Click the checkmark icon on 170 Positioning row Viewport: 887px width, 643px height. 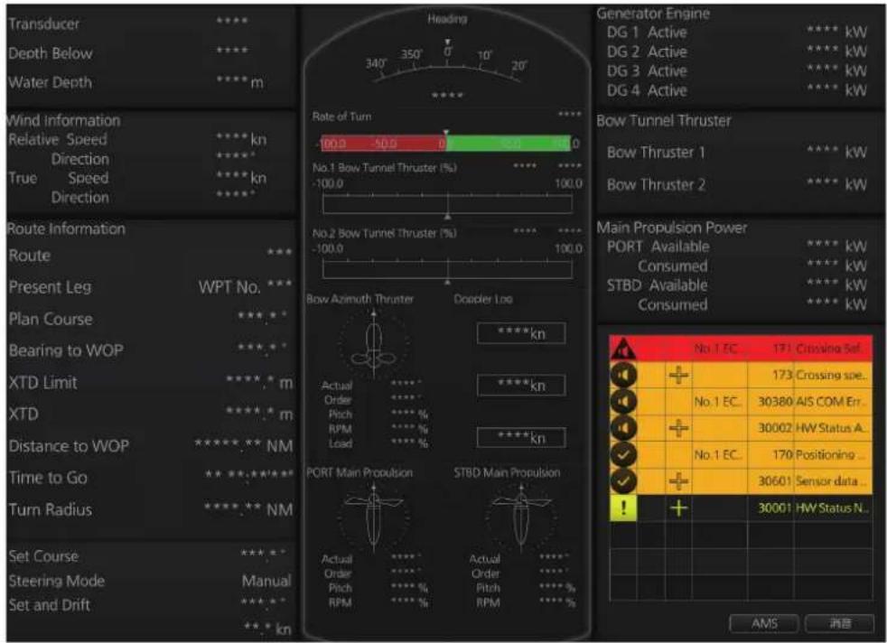coord(623,454)
